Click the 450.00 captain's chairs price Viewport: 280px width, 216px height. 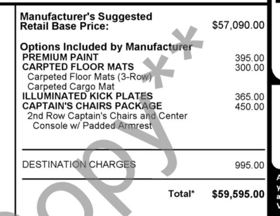(x=249, y=106)
